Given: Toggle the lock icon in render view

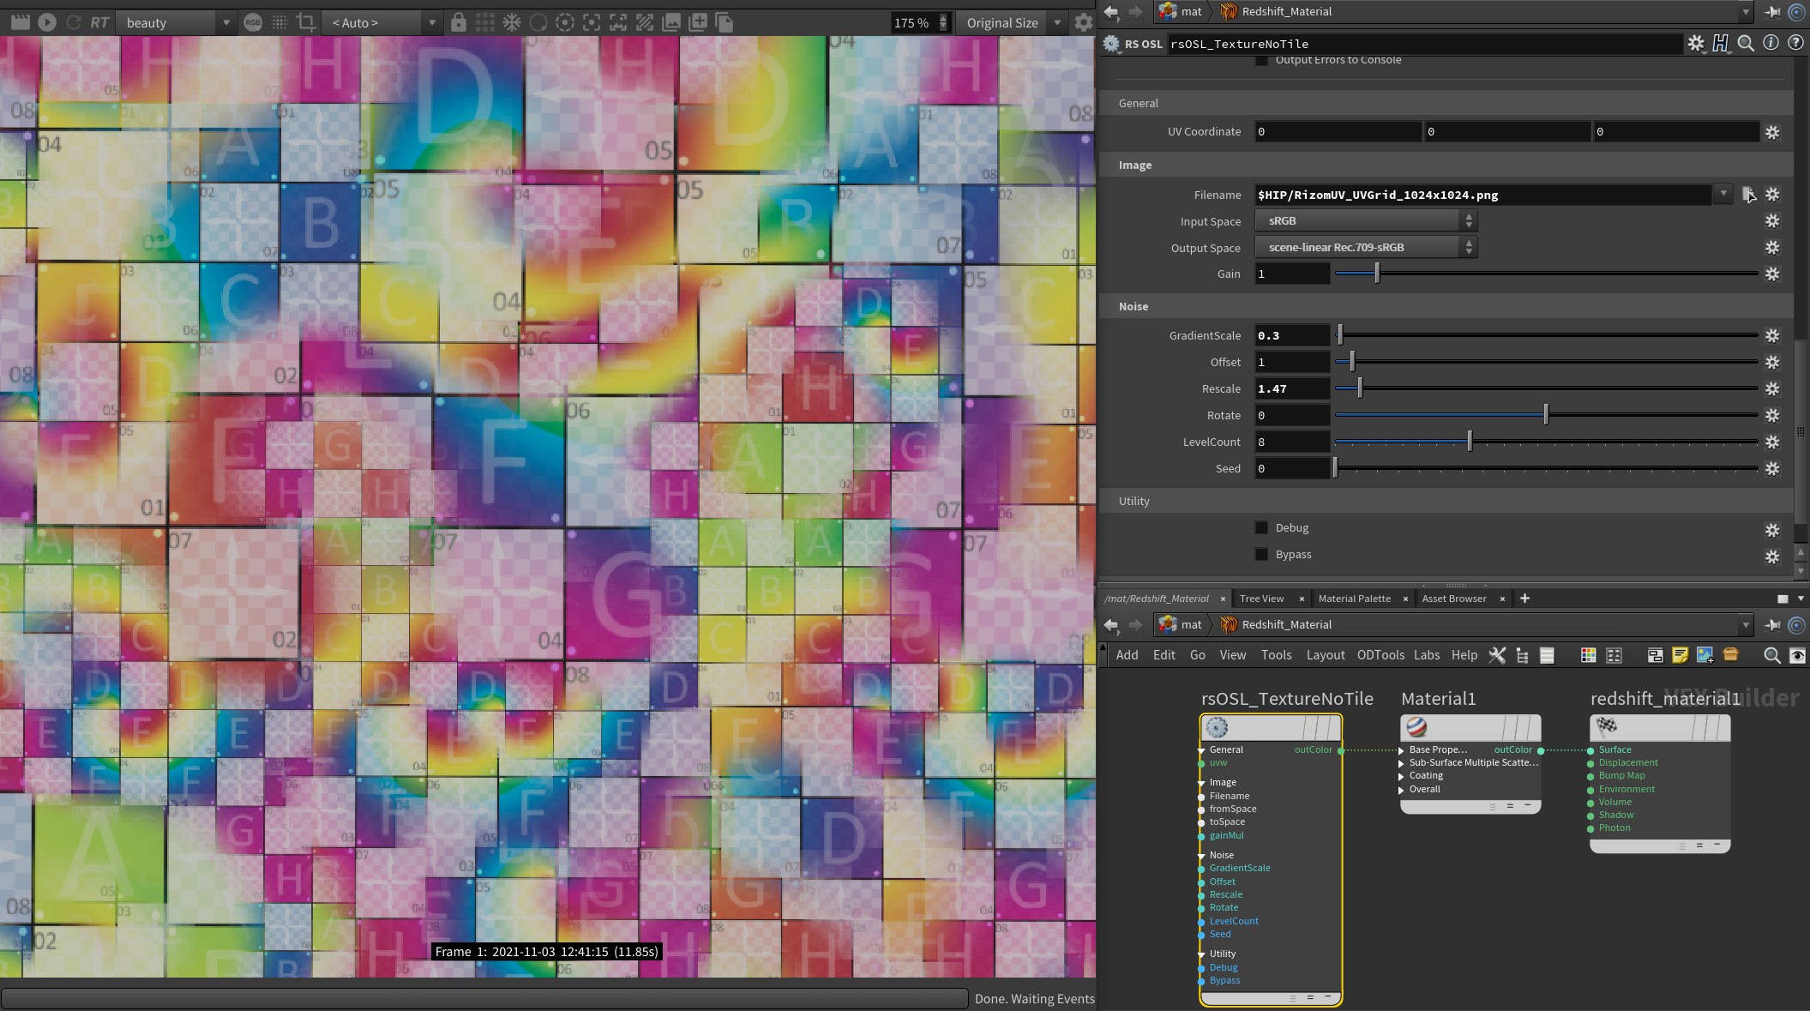Looking at the screenshot, I should point(459,22).
